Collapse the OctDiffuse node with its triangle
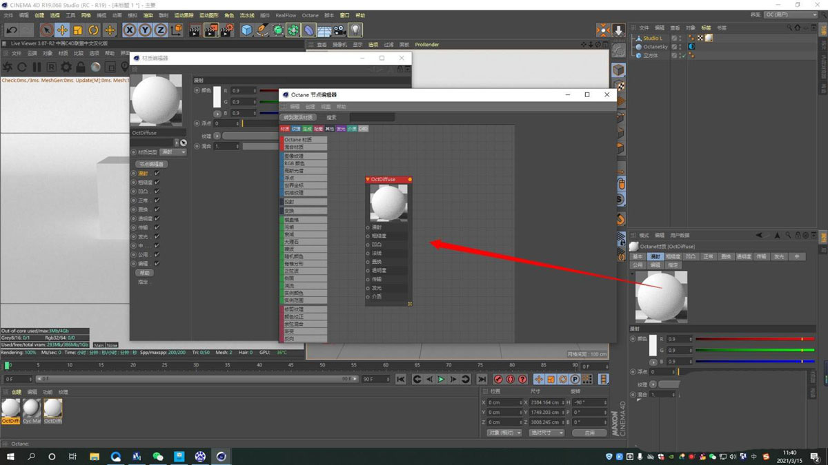This screenshot has height=465, width=828. (x=368, y=179)
